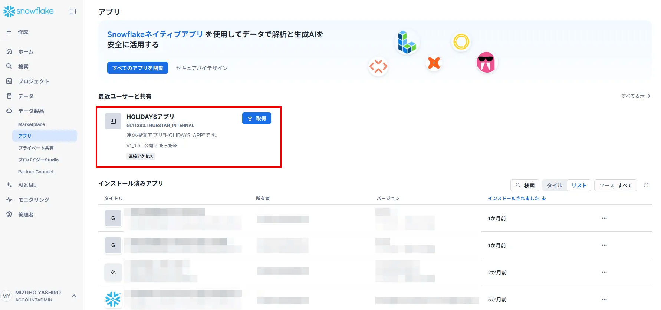Click the orange X app icon
This screenshot has width=661, height=310.
[434, 63]
